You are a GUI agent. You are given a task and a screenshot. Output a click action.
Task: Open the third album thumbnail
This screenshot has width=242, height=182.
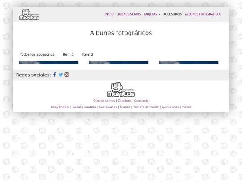coord(188,62)
